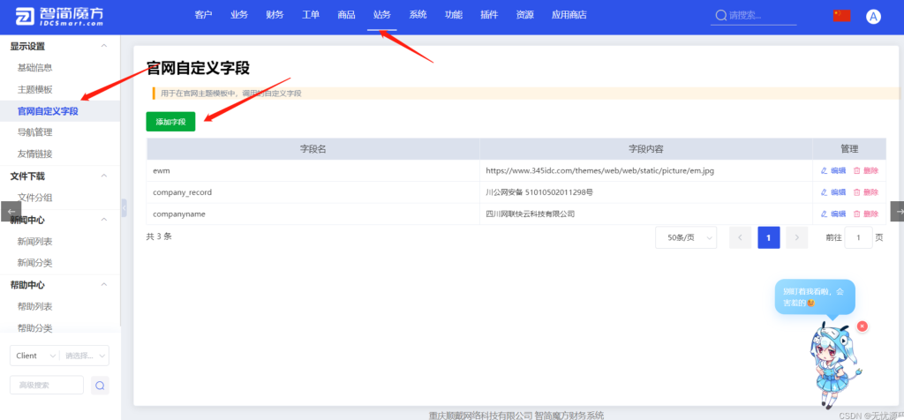
Task: Open the 50条/页 page size dropdown
Action: (x=686, y=237)
